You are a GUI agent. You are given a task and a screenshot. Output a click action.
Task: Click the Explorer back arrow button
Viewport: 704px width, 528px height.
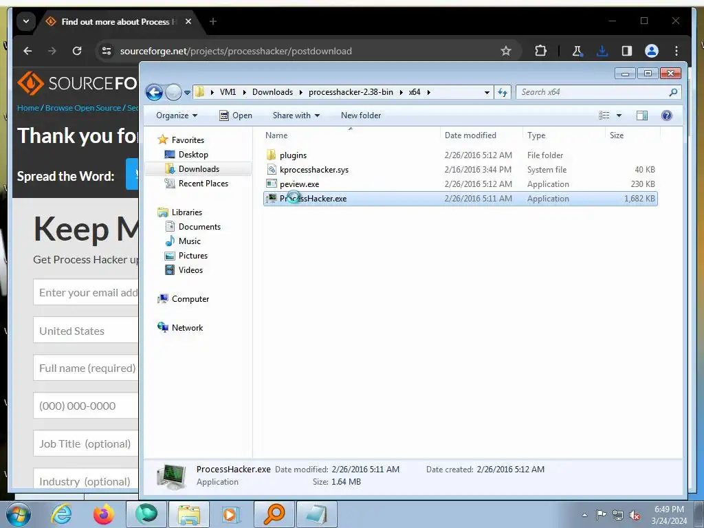[x=154, y=93]
